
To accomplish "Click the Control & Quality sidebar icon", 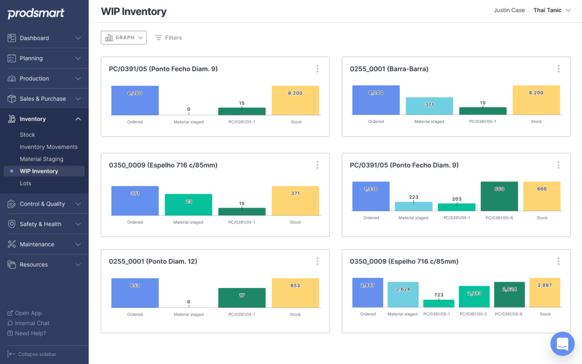I will [43, 204].
